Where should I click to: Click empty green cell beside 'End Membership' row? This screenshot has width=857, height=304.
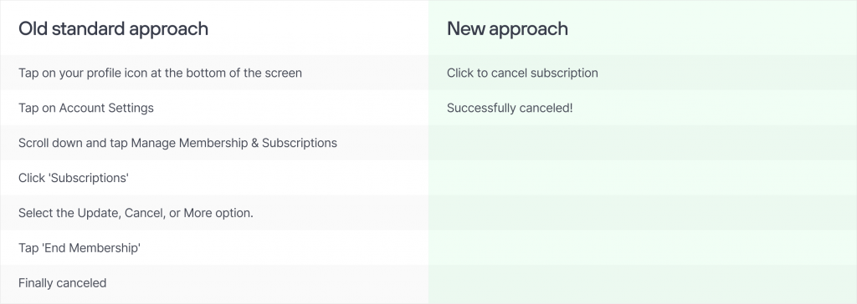[643, 247]
